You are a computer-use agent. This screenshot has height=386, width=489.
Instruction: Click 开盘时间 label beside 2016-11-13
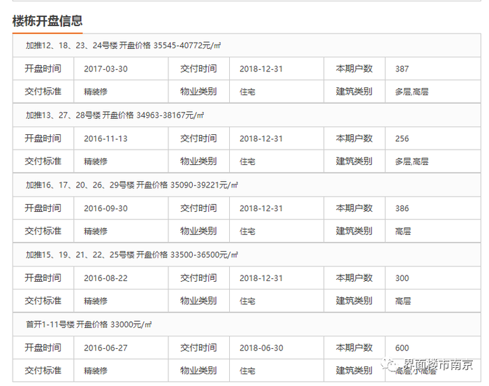point(43,138)
